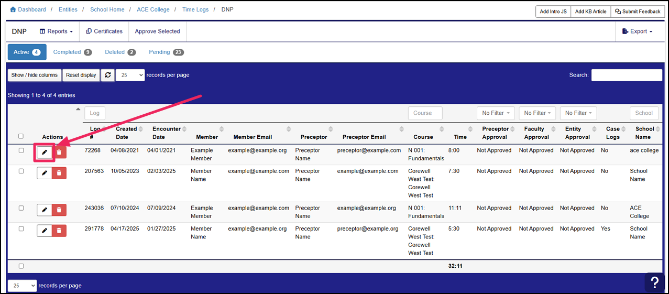This screenshot has height=294, width=669.
Task: Click Reset display button
Action: (81, 75)
